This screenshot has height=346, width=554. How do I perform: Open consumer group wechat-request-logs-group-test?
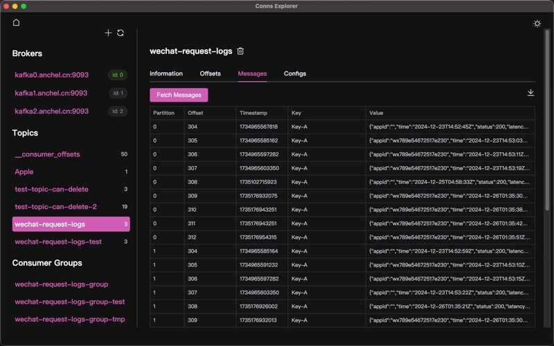70,302
